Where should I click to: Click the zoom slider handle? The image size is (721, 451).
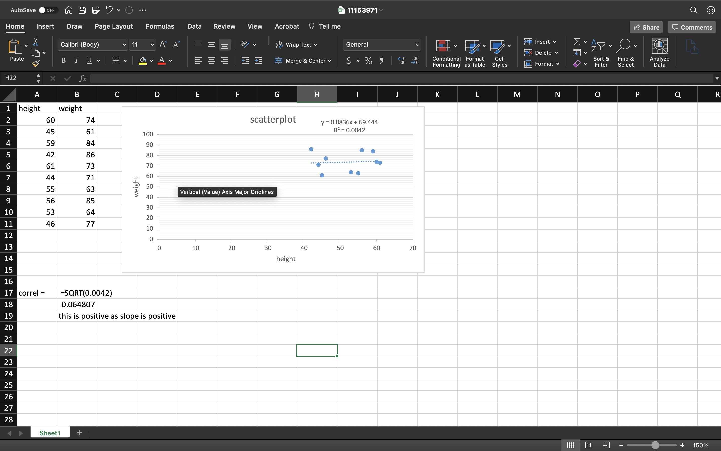click(655, 445)
